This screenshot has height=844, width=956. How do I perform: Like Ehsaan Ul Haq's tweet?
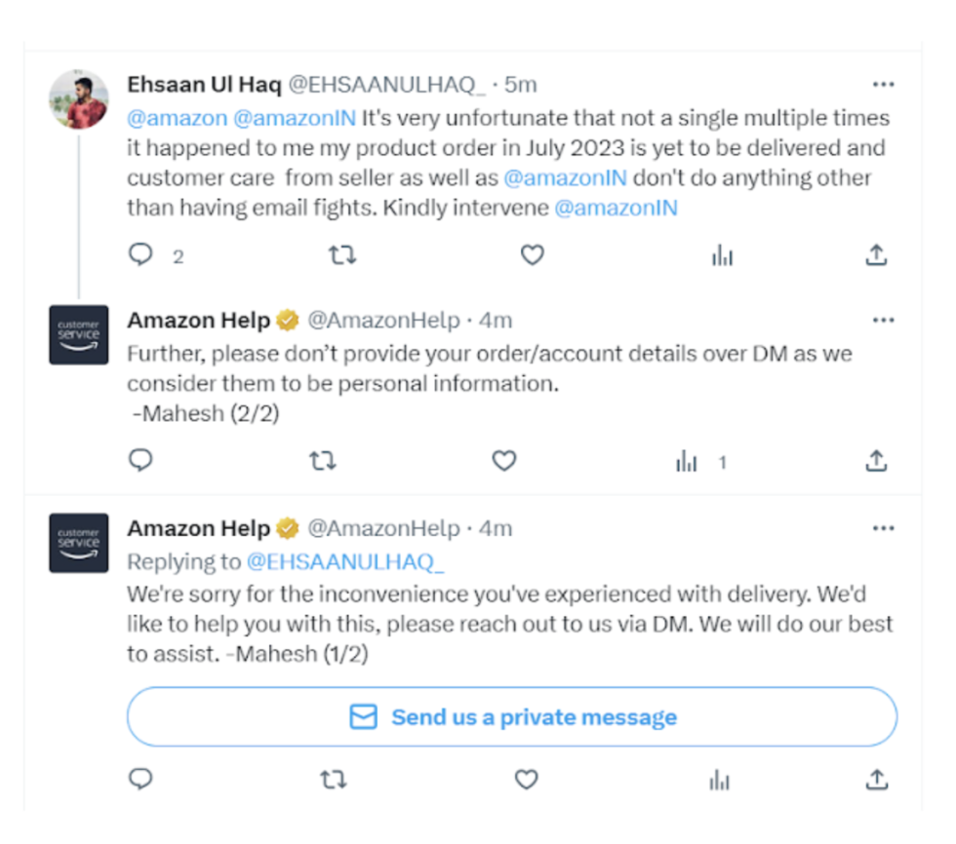click(x=532, y=254)
